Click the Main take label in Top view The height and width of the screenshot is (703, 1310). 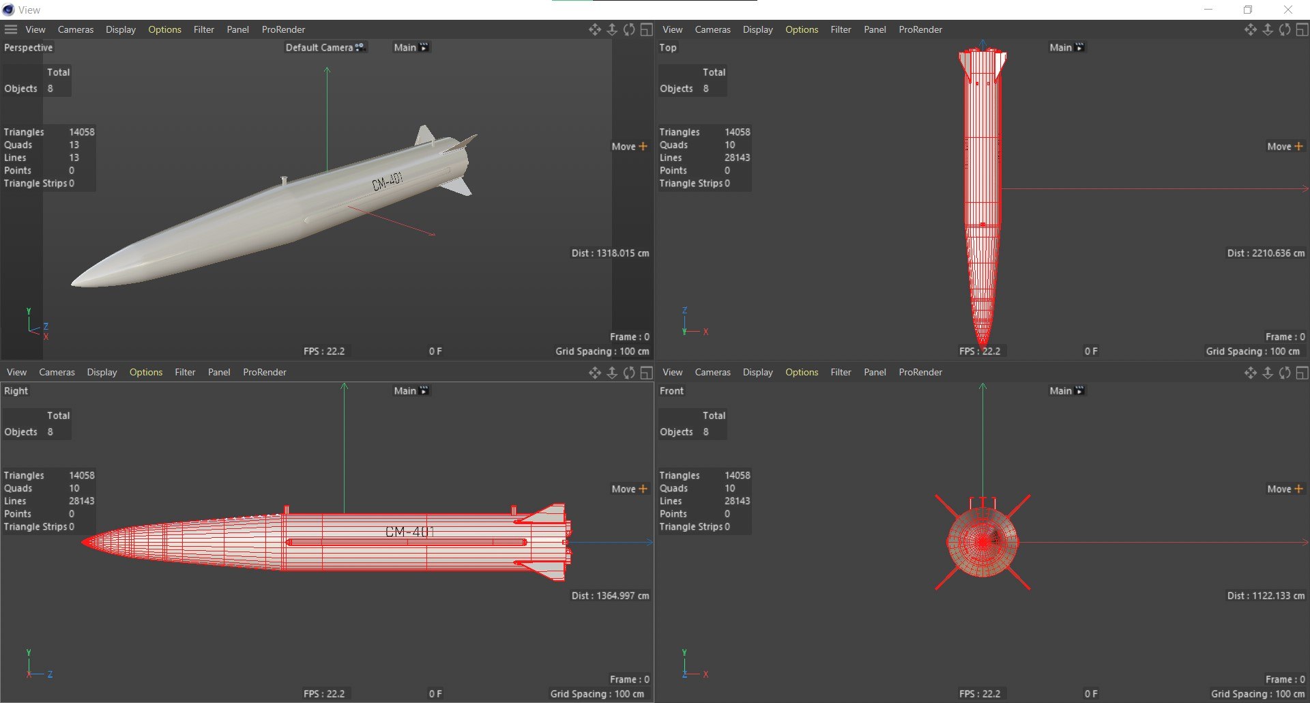pyautogui.click(x=1067, y=47)
